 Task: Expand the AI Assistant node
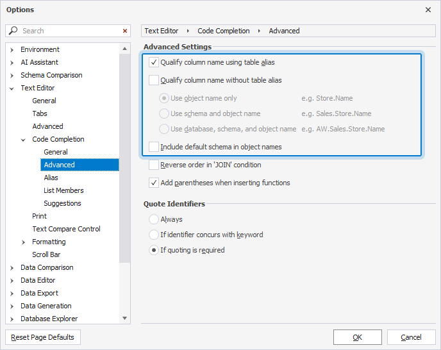point(12,63)
